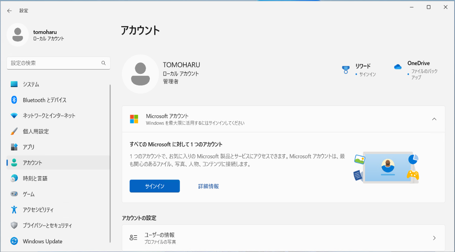
Task: Click the OneDrive cloud icon
Action: point(398,67)
